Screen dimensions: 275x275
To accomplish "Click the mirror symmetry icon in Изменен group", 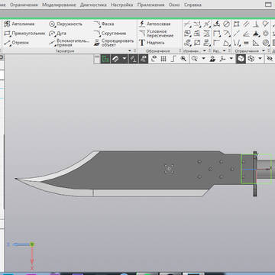I will (x=207, y=34).
